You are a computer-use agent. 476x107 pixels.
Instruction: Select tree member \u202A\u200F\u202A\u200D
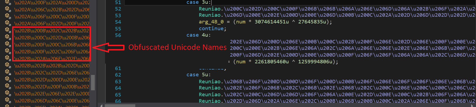click(x=52, y=3)
